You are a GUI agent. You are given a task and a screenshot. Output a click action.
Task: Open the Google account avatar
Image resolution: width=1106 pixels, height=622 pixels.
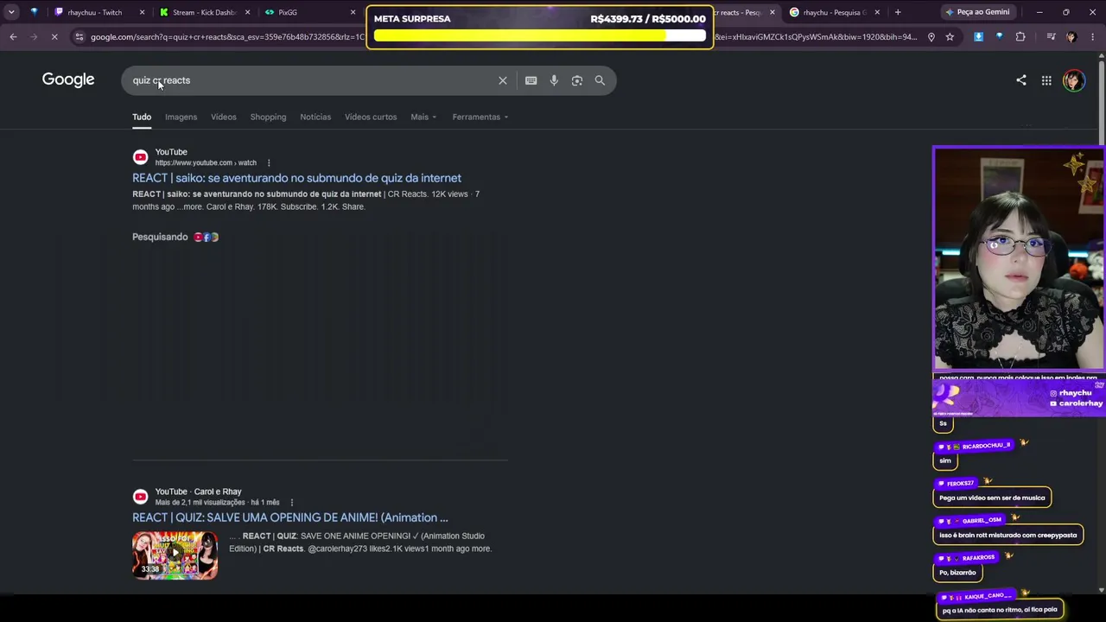(1074, 80)
